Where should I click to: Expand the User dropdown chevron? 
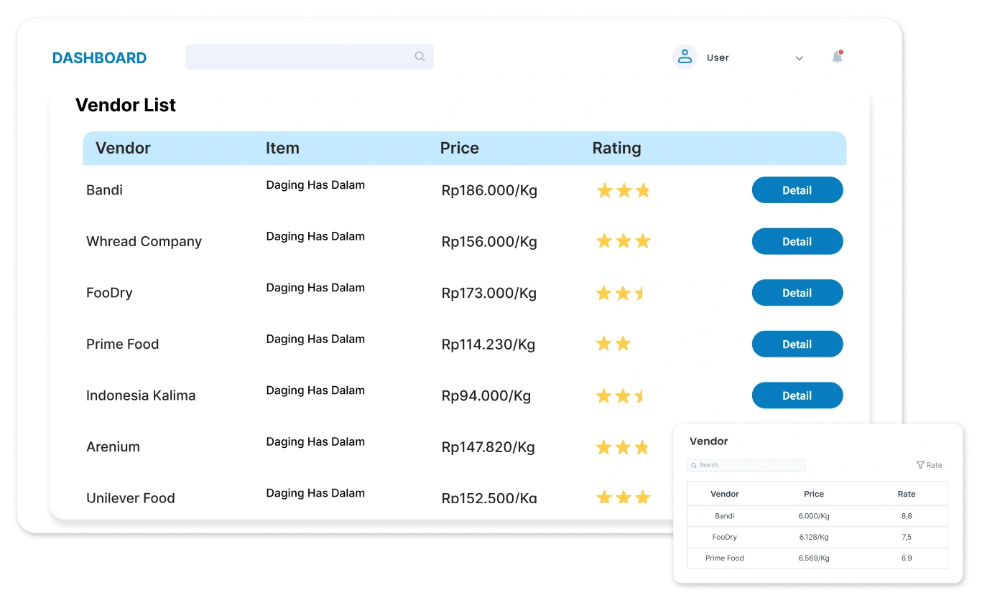pos(799,58)
